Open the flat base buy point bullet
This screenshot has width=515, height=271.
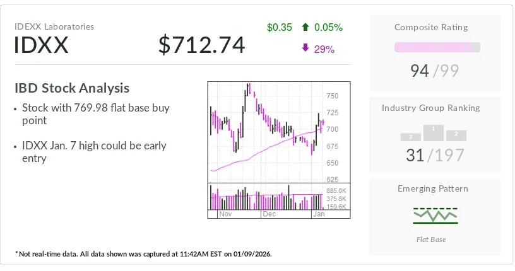(x=95, y=114)
